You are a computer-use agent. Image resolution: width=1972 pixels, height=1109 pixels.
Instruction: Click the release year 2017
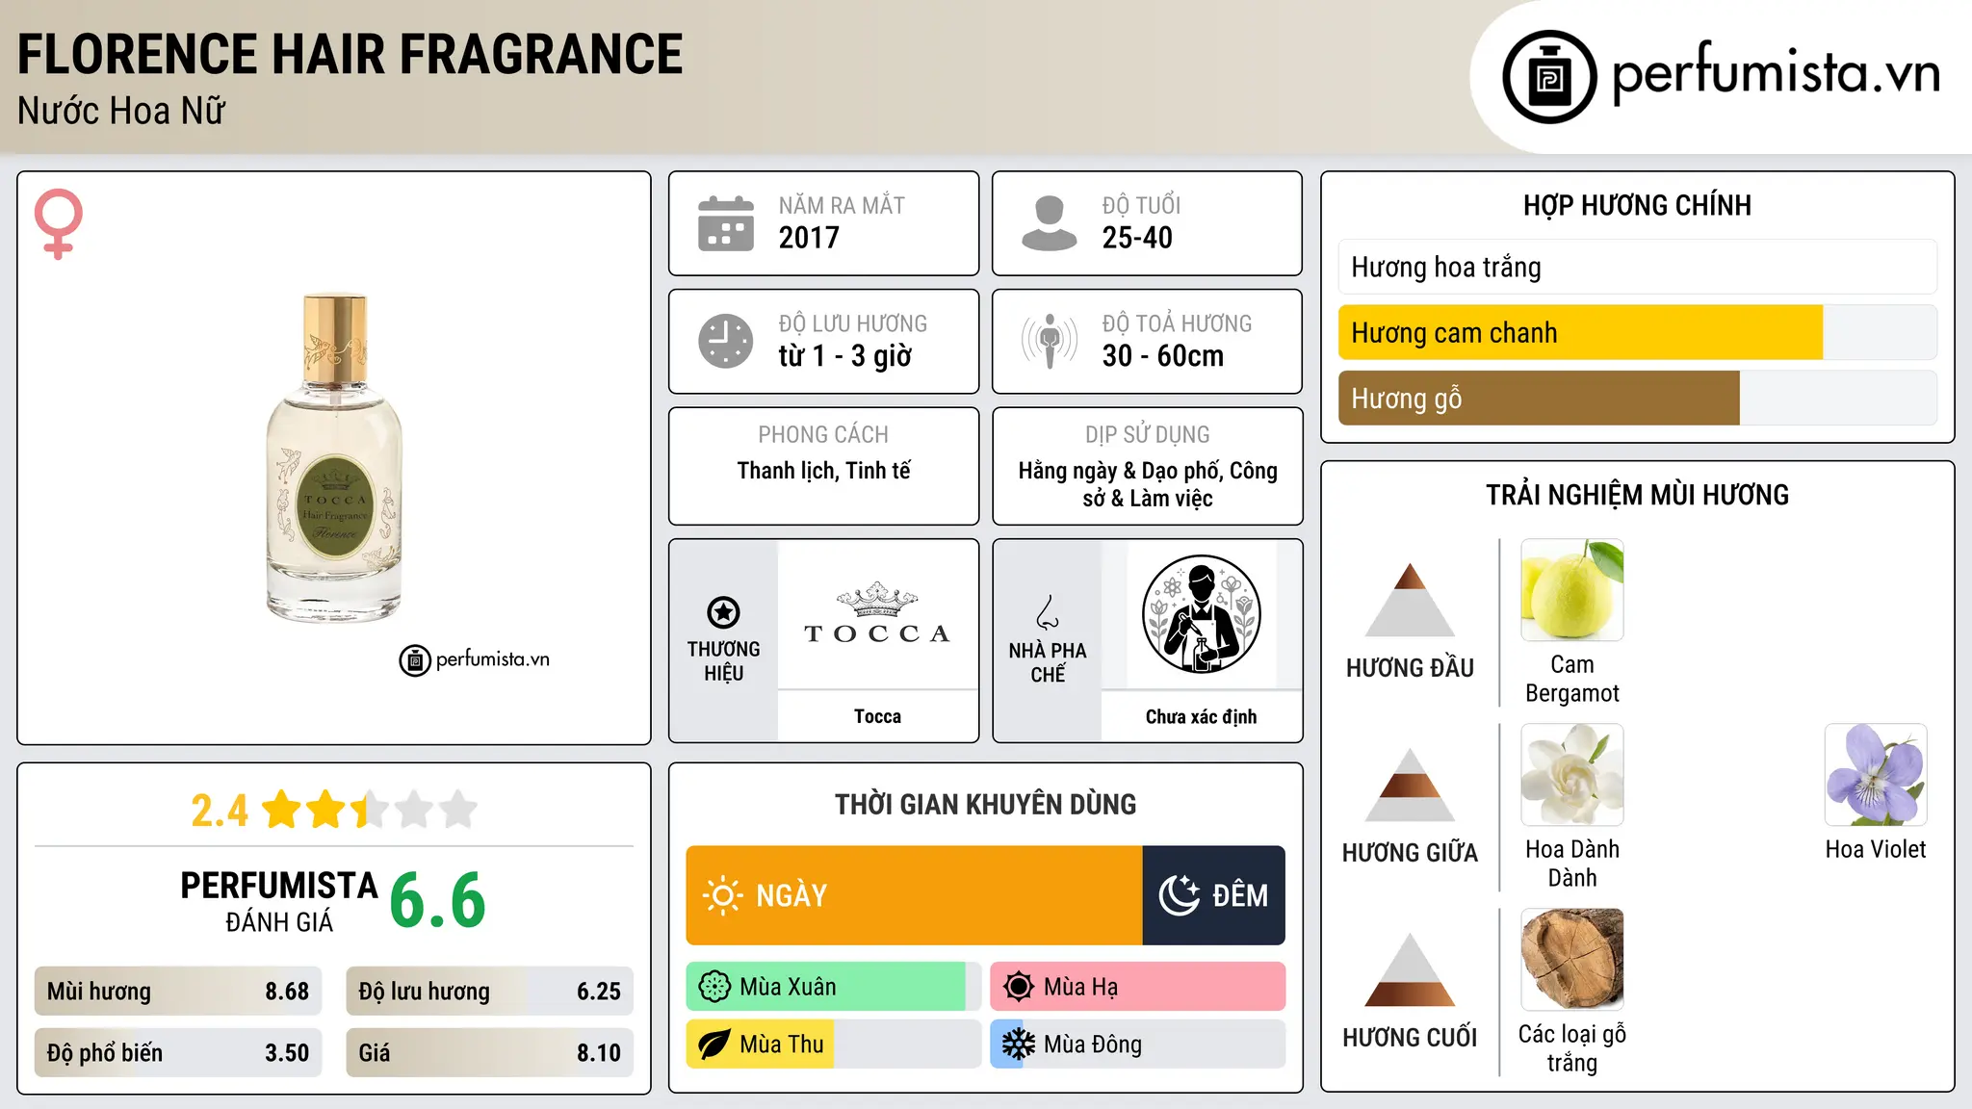tap(809, 238)
